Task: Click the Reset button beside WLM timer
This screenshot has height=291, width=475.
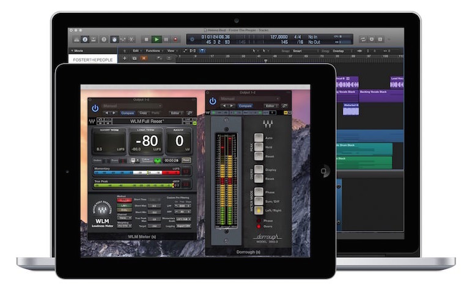Action: tap(186, 160)
